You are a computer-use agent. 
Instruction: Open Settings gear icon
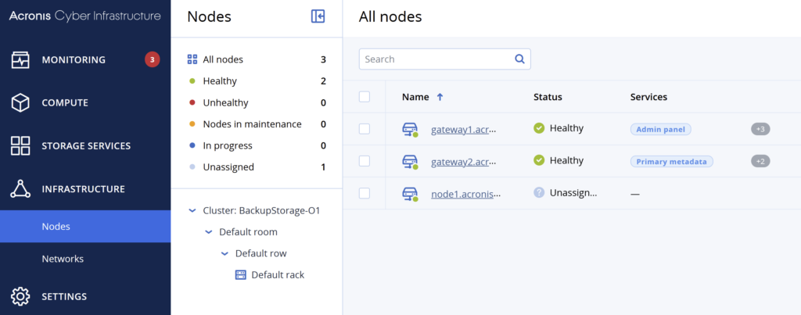pyautogui.click(x=20, y=296)
